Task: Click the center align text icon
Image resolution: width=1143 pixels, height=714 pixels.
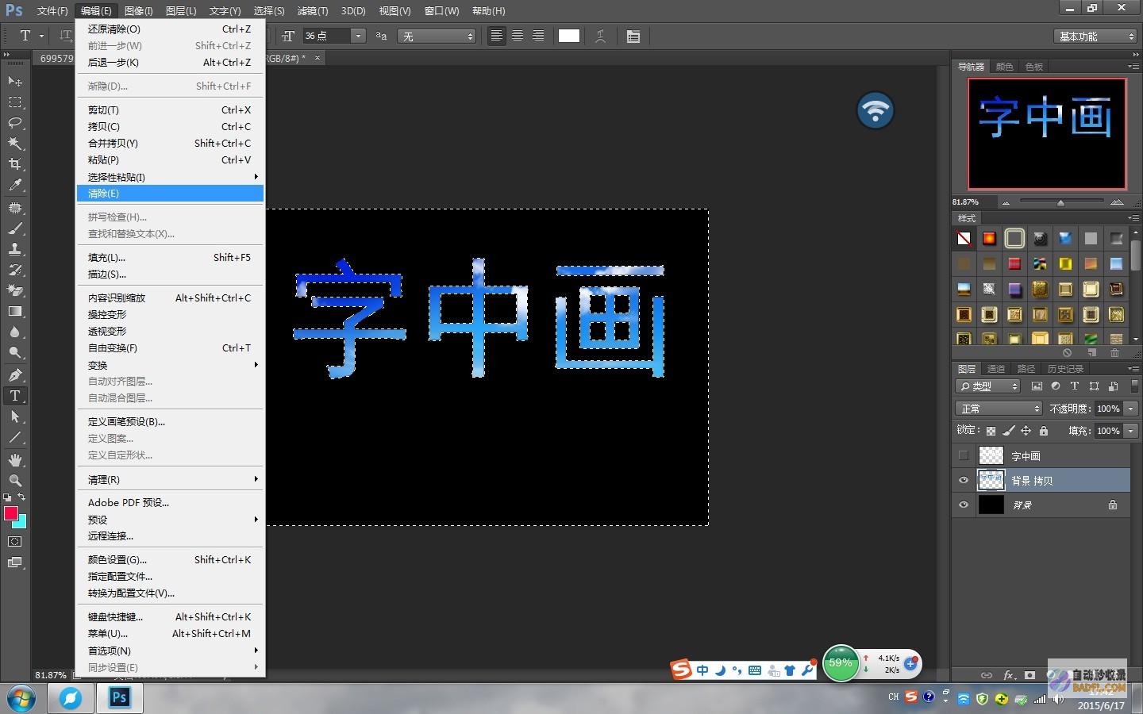Action: [x=518, y=36]
